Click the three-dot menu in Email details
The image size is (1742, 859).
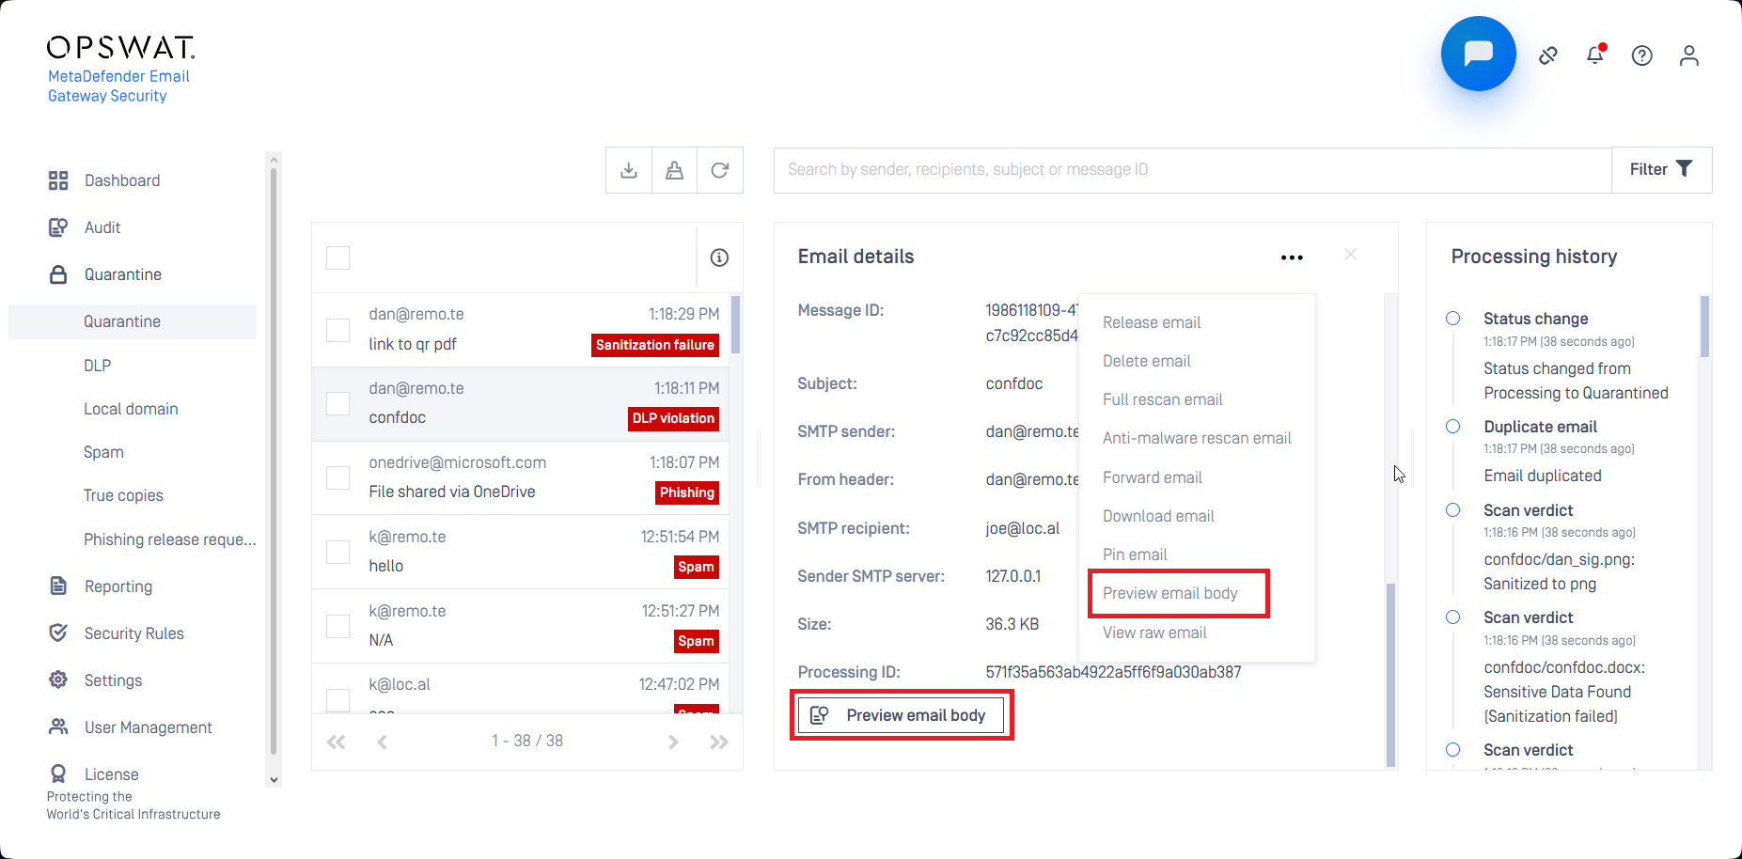[x=1292, y=258]
